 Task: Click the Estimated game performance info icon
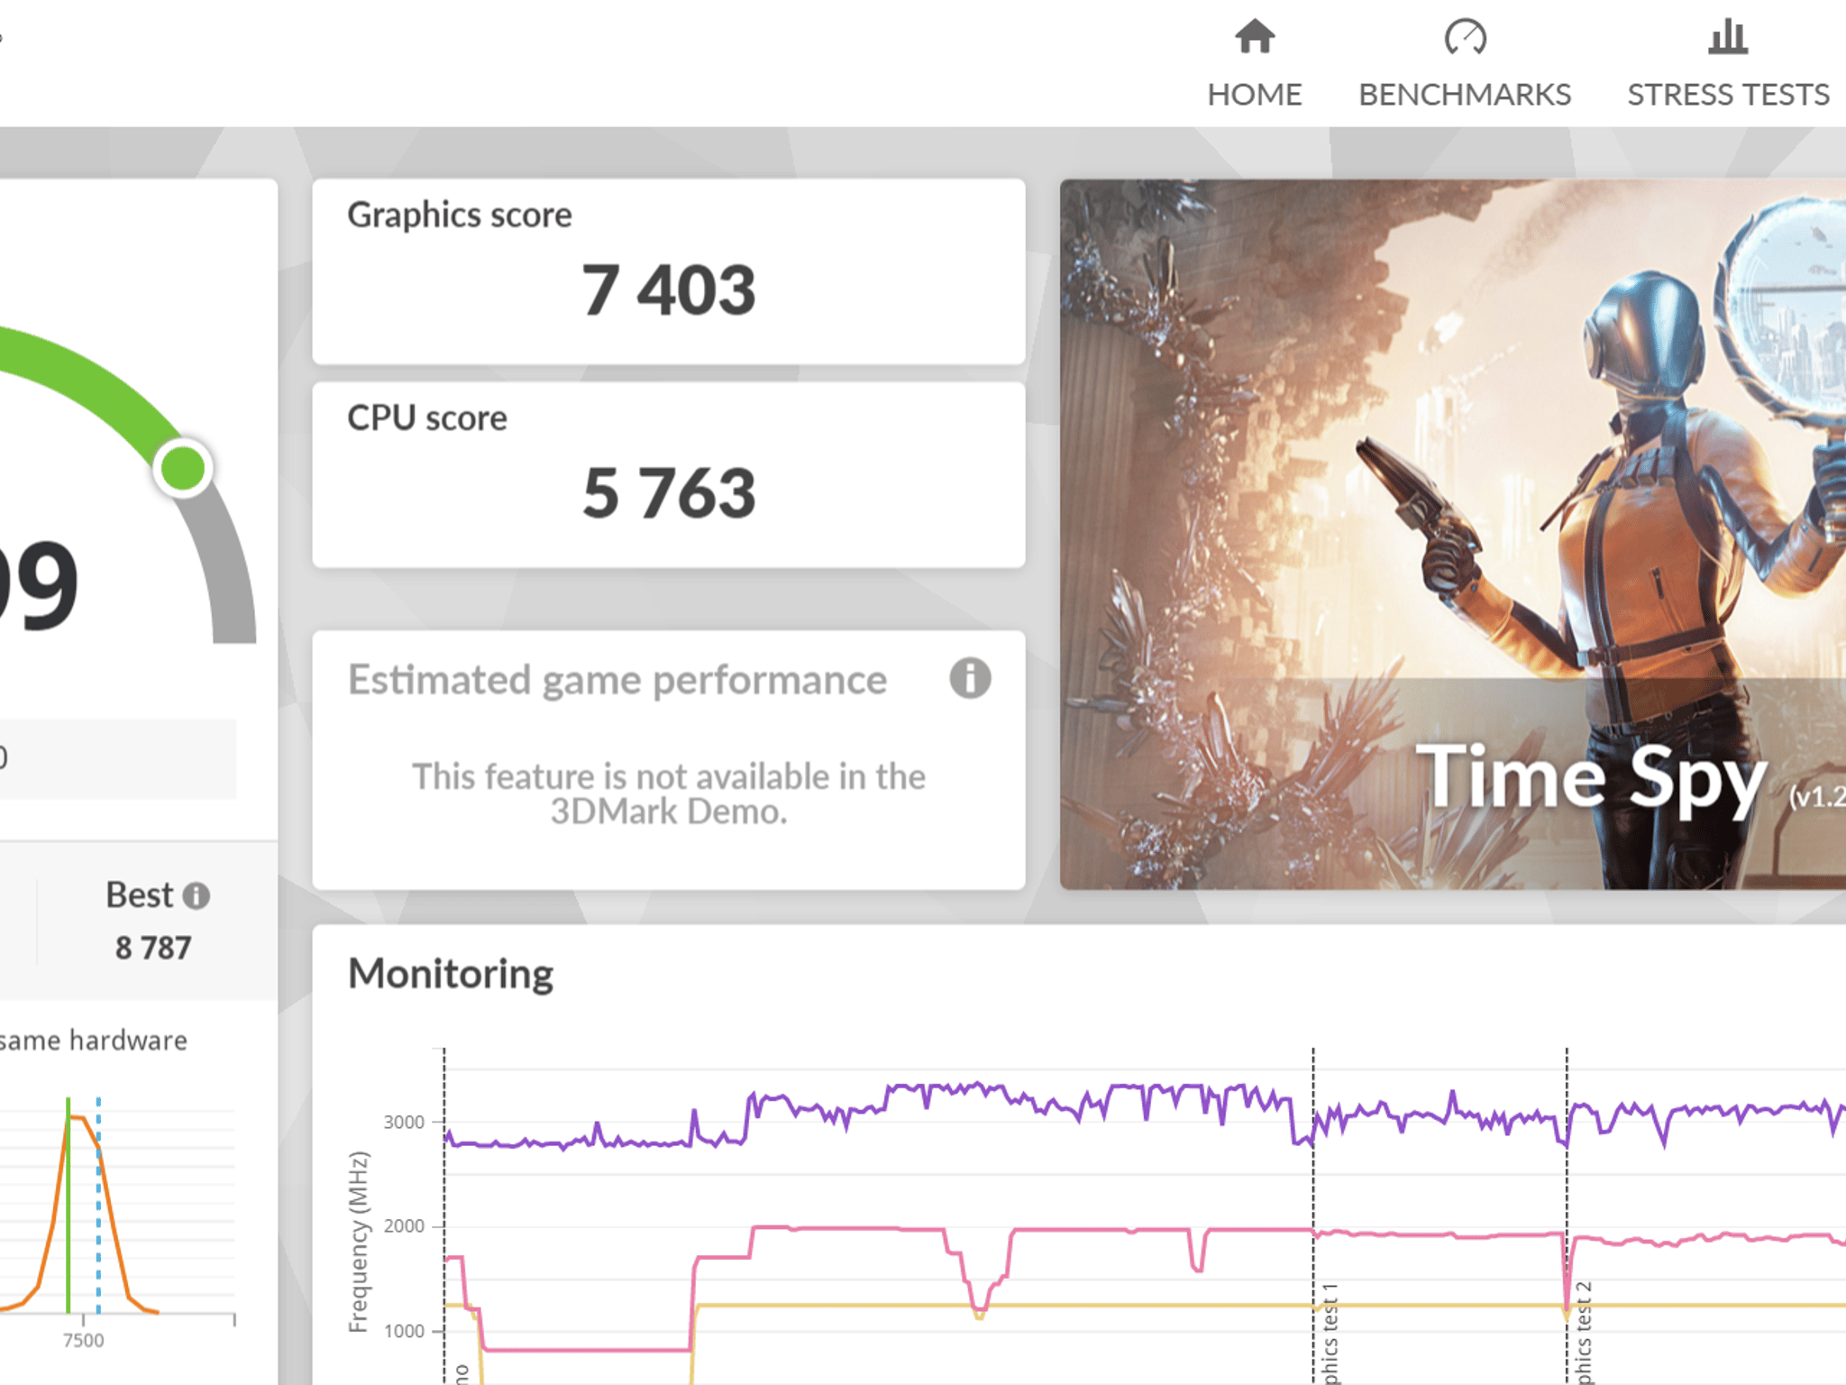coord(970,678)
